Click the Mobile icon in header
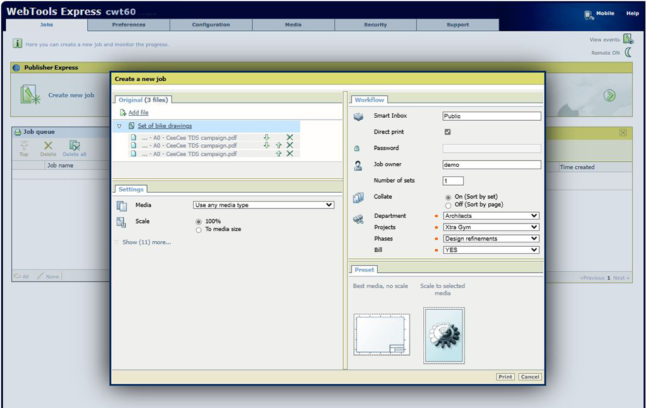Viewport: 646px width, 408px height. (589, 14)
